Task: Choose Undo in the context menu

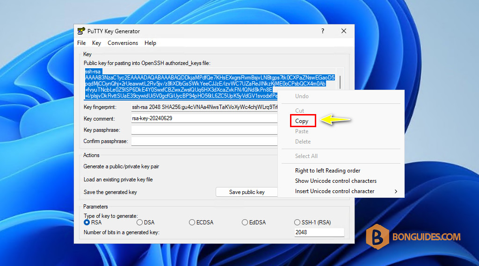Action: click(x=302, y=96)
